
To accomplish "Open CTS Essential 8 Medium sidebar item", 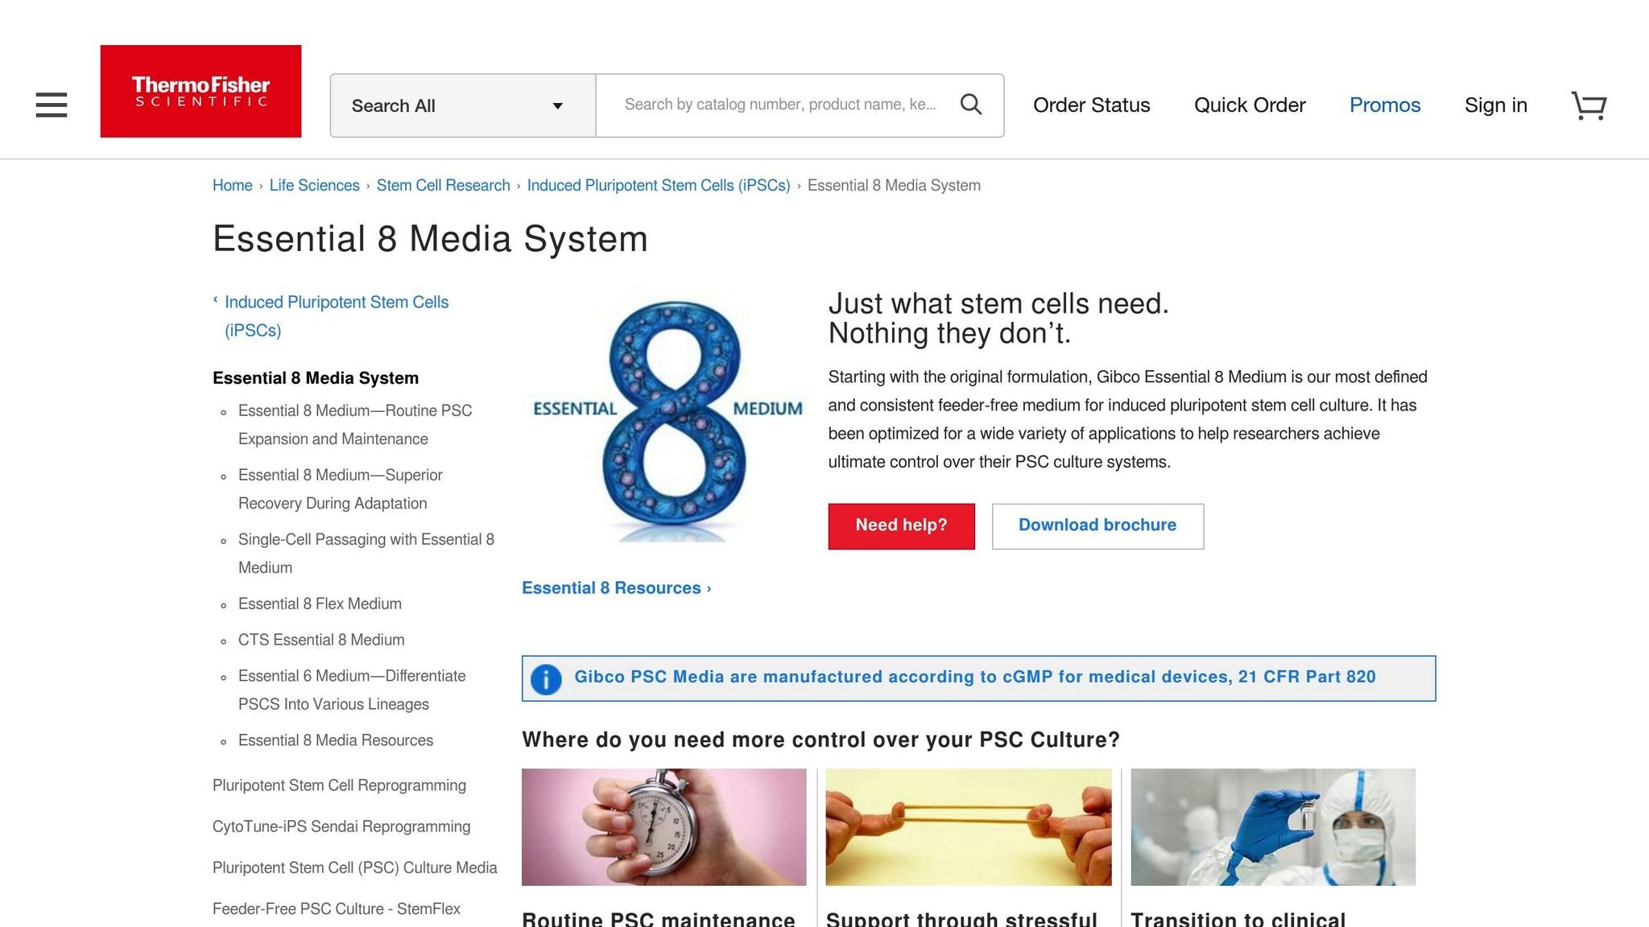I will 321,640.
